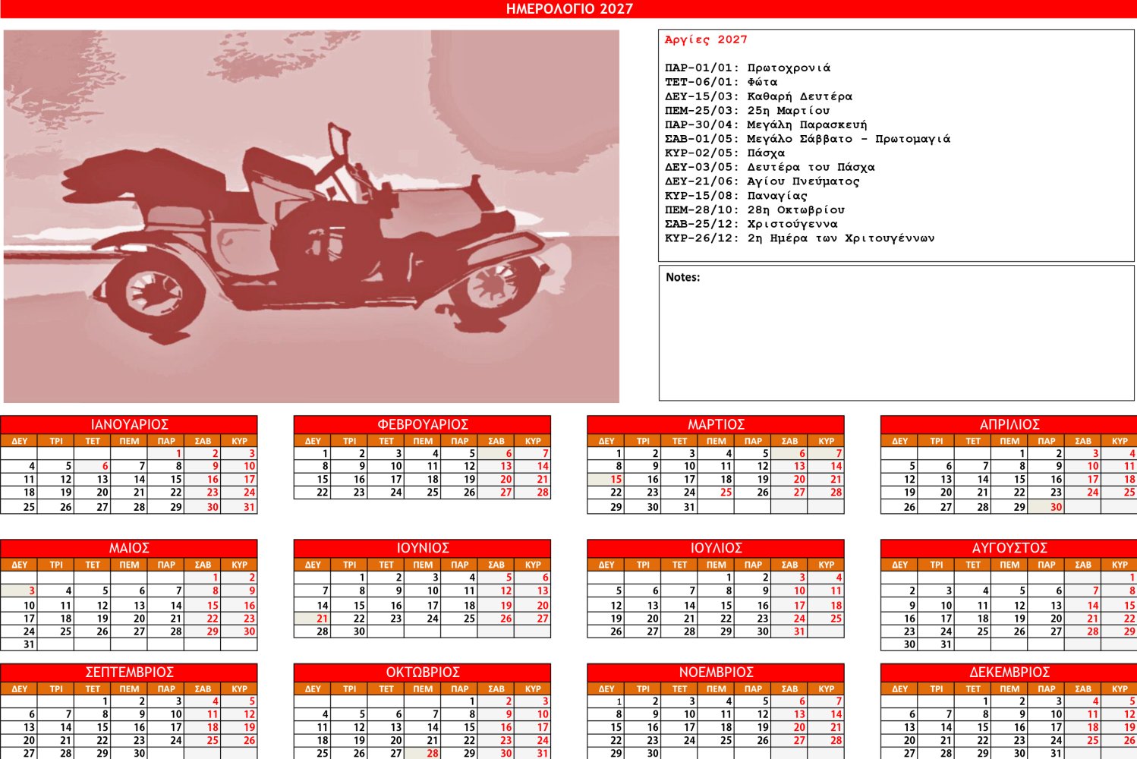
Task: Click the ΜΑΙΟΣ month header
Action: (x=129, y=548)
